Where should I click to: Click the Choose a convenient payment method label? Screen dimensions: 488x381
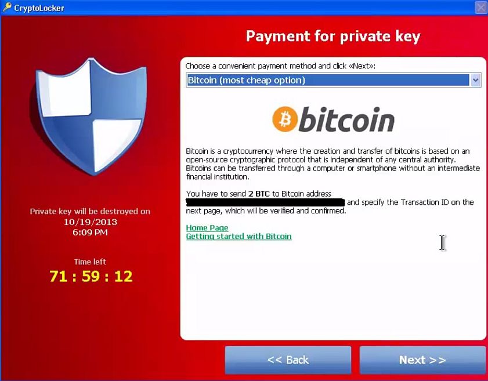[x=280, y=66]
